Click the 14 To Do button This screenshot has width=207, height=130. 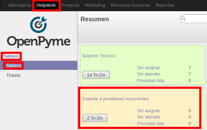[96, 75]
